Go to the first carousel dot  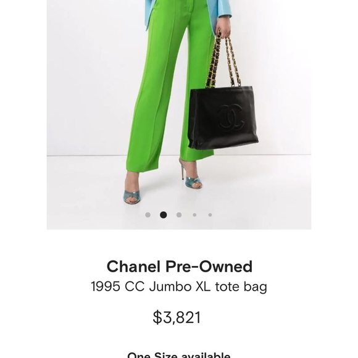coord(148,215)
